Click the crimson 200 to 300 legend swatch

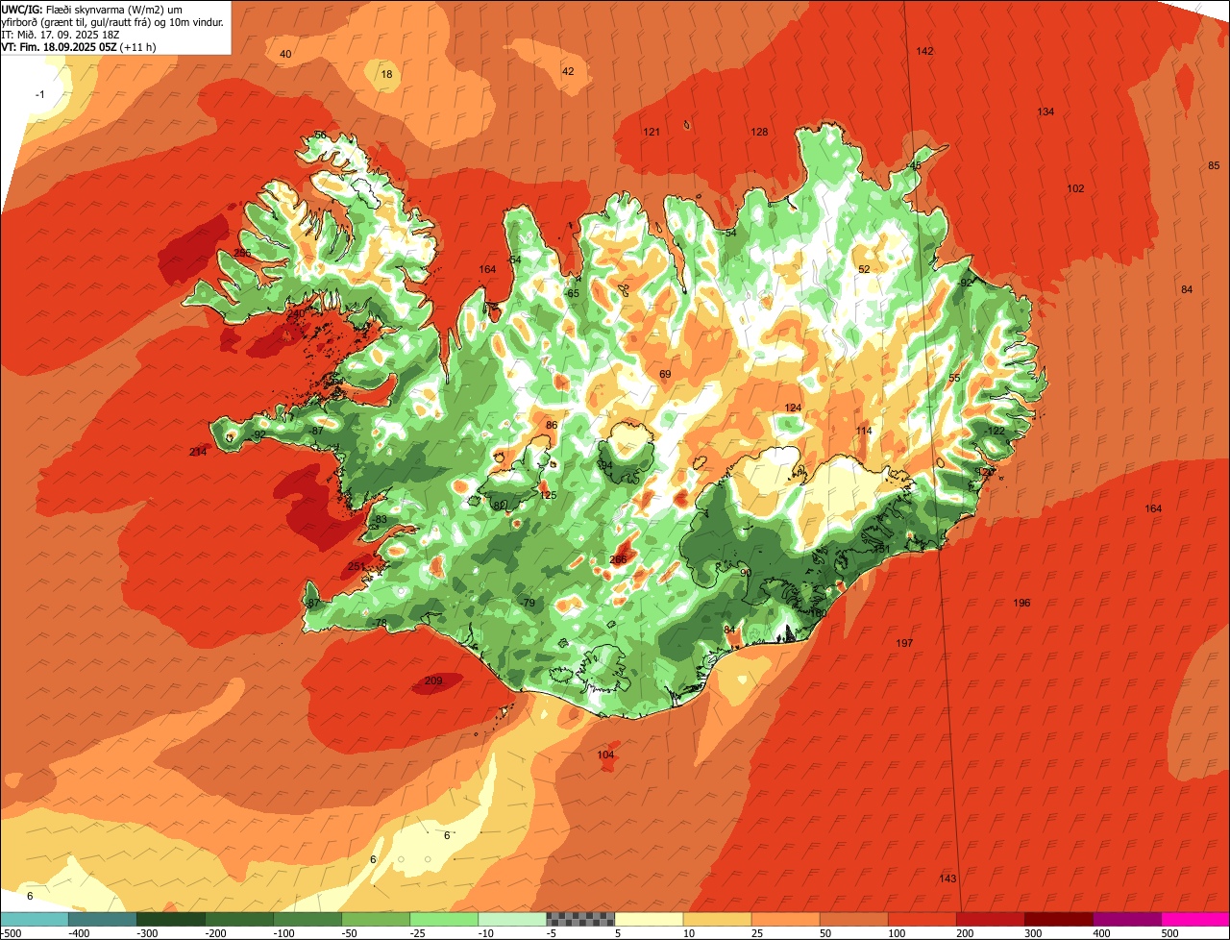pyautogui.click(x=991, y=920)
